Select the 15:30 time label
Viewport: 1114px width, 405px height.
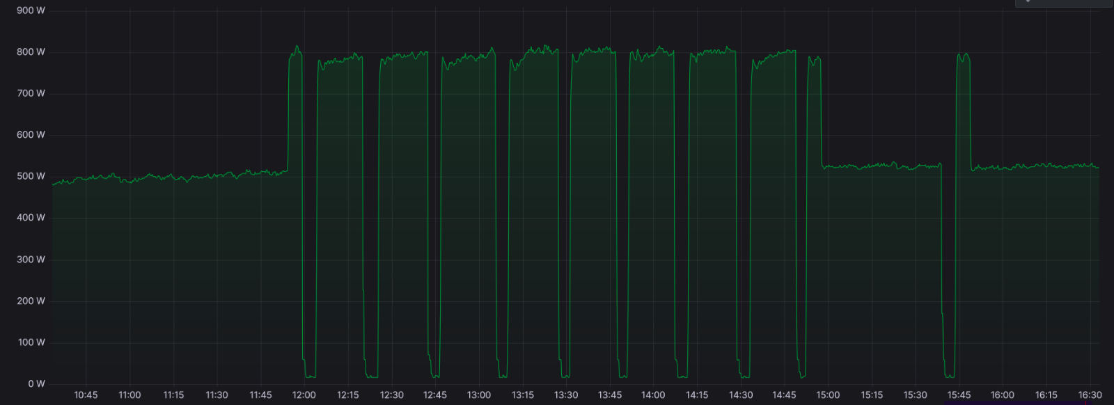pyautogui.click(x=915, y=395)
